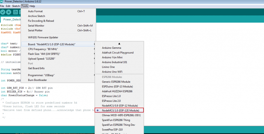This screenshot has width=264, height=134.
Task: Open the Sketch menu
Action: [16, 6]
